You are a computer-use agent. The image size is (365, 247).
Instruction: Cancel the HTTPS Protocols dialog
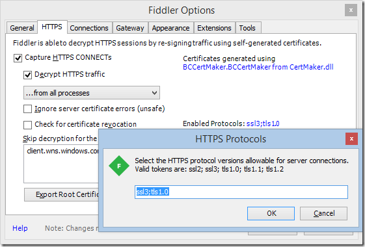[323, 213]
